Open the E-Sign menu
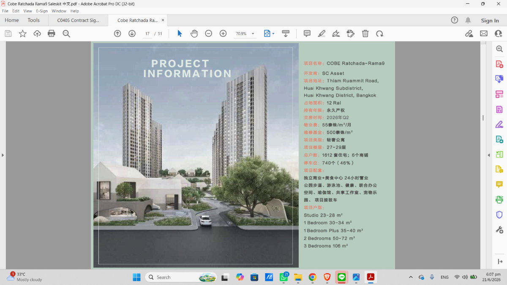Viewport: 507px width, 285px height. click(42, 11)
